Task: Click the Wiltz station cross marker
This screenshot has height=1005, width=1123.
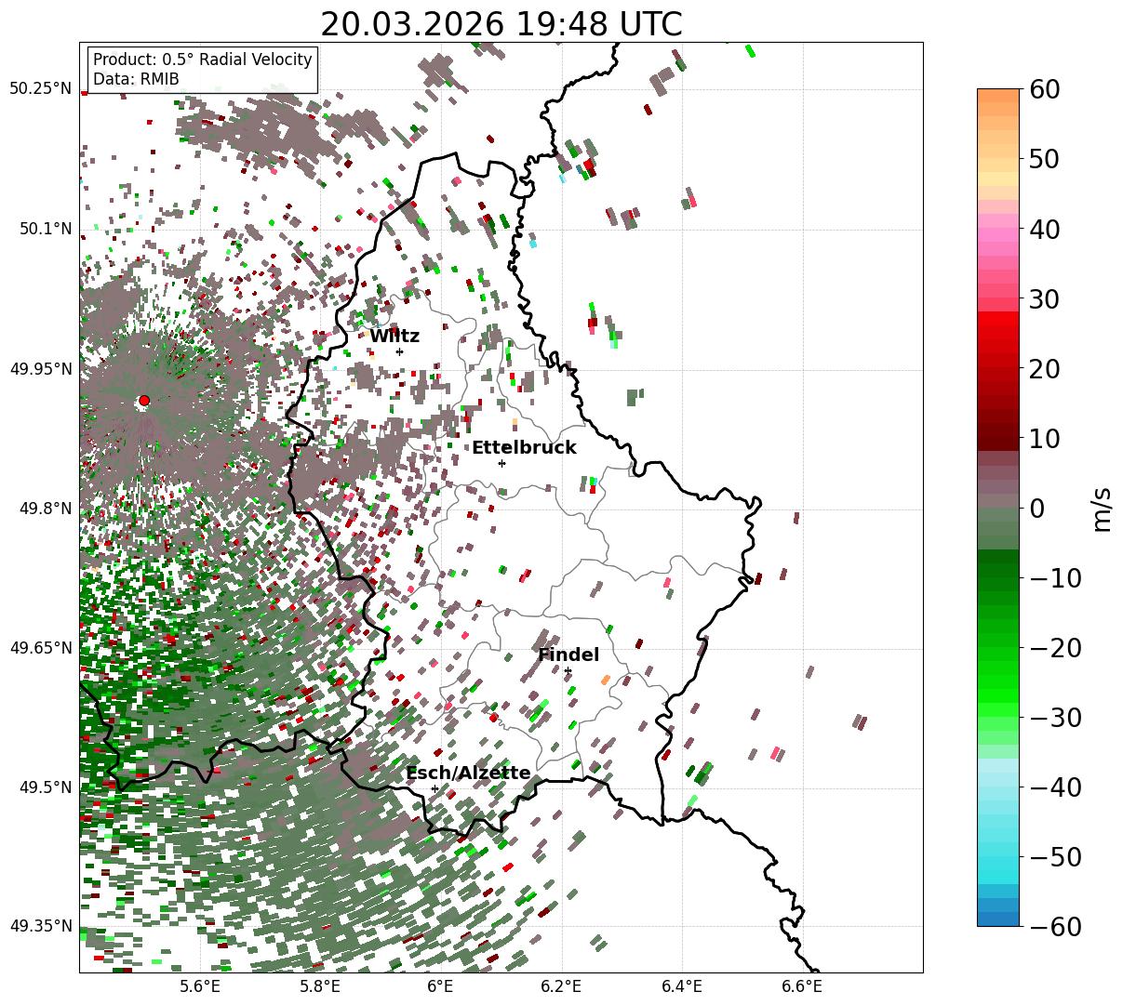Action: [x=399, y=351]
